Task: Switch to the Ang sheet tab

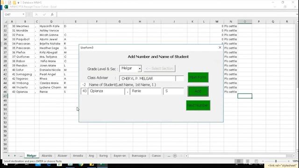Action: (91, 155)
